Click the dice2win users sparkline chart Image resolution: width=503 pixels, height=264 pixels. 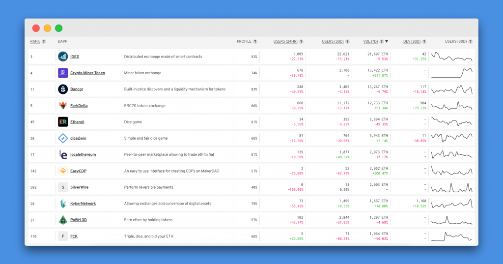click(x=452, y=138)
